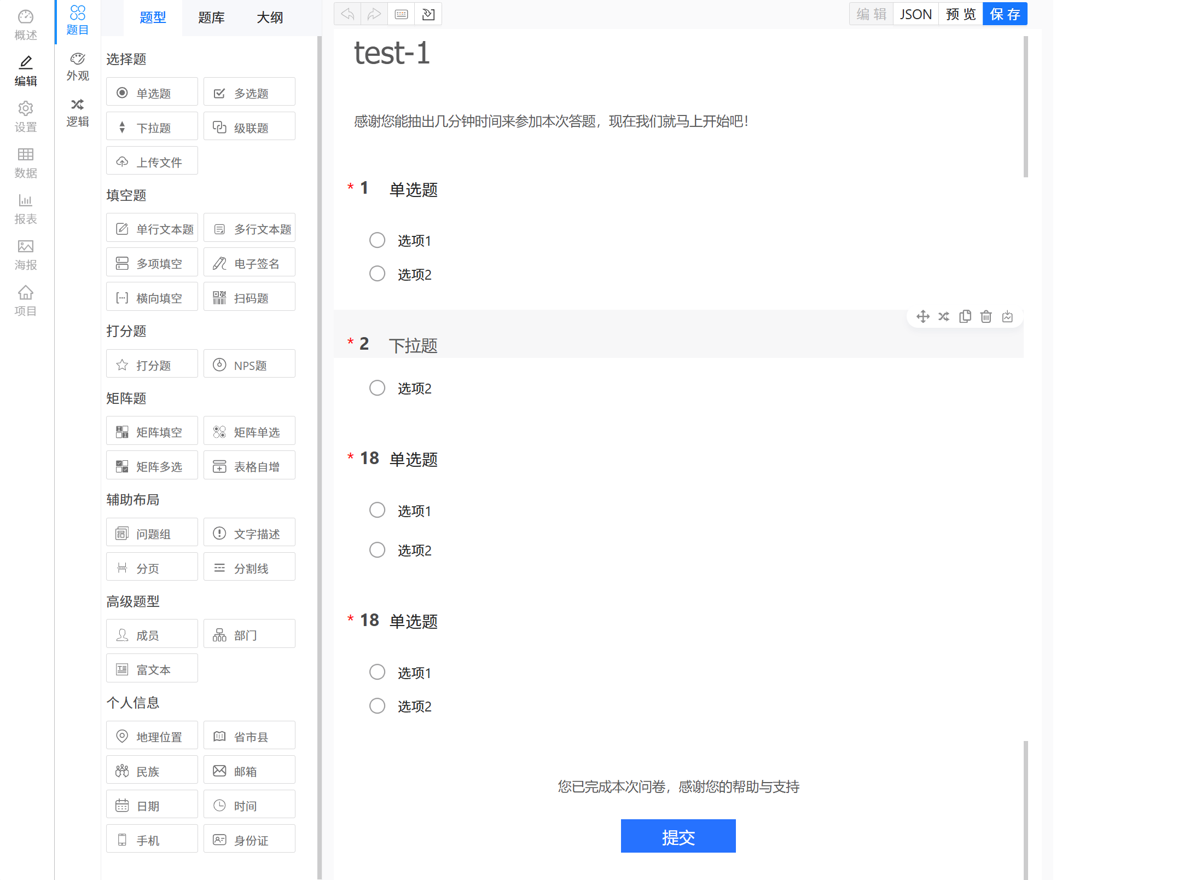Click the delete trash icon for question 2

(x=986, y=317)
